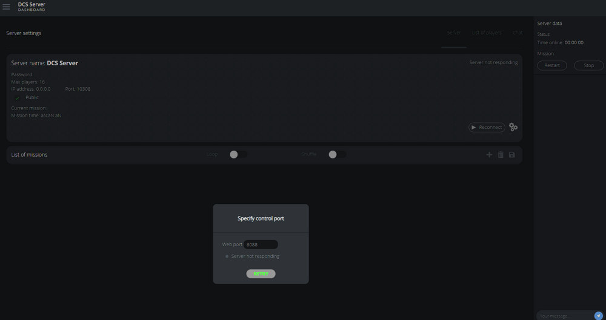Select the Port: 10308 text
606x320 pixels.
pos(78,89)
